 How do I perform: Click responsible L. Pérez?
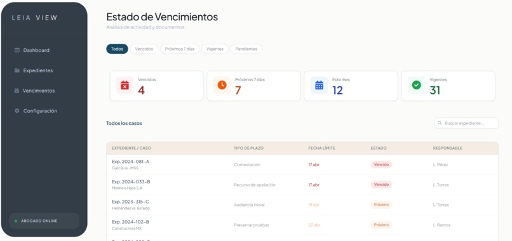point(440,165)
